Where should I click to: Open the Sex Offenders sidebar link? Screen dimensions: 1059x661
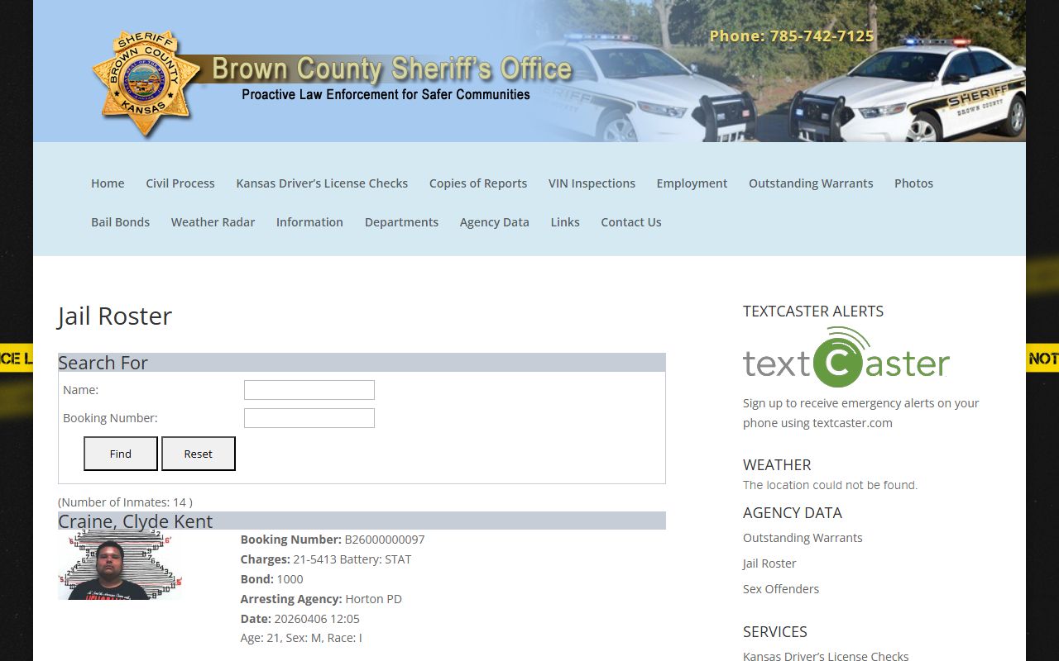point(781,589)
